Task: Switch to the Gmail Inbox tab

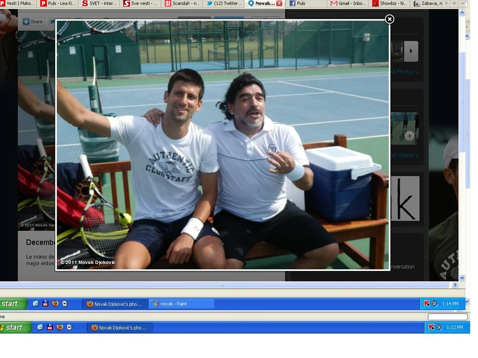Action: (348, 3)
